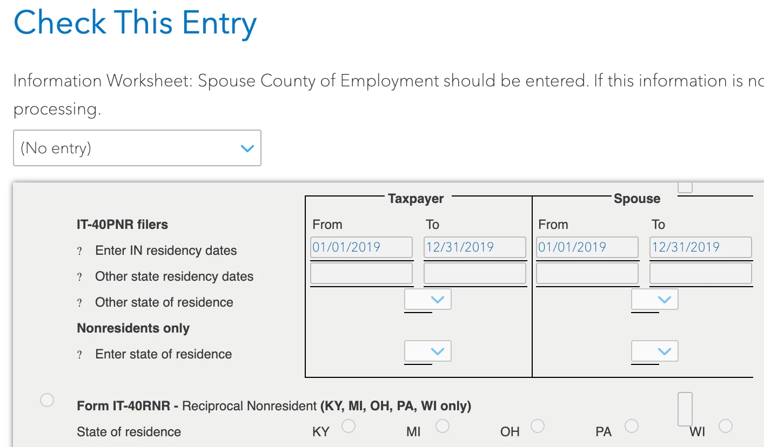Click help icon beside Enter state of residence
The height and width of the screenshot is (447, 764).
79,355
